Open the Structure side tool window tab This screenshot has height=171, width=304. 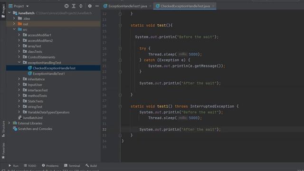[3, 129]
